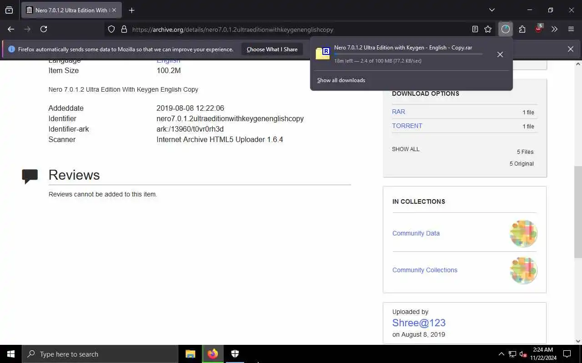Screen dimensions: 582x363
Task: Click Item Size value 100.2M
Action: click(169, 70)
